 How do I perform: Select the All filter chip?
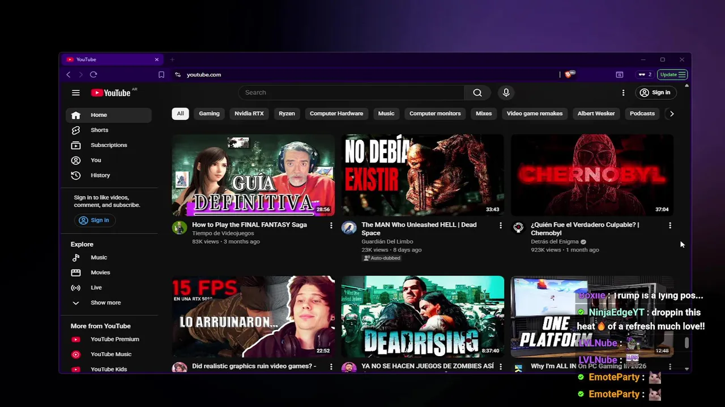pos(180,114)
